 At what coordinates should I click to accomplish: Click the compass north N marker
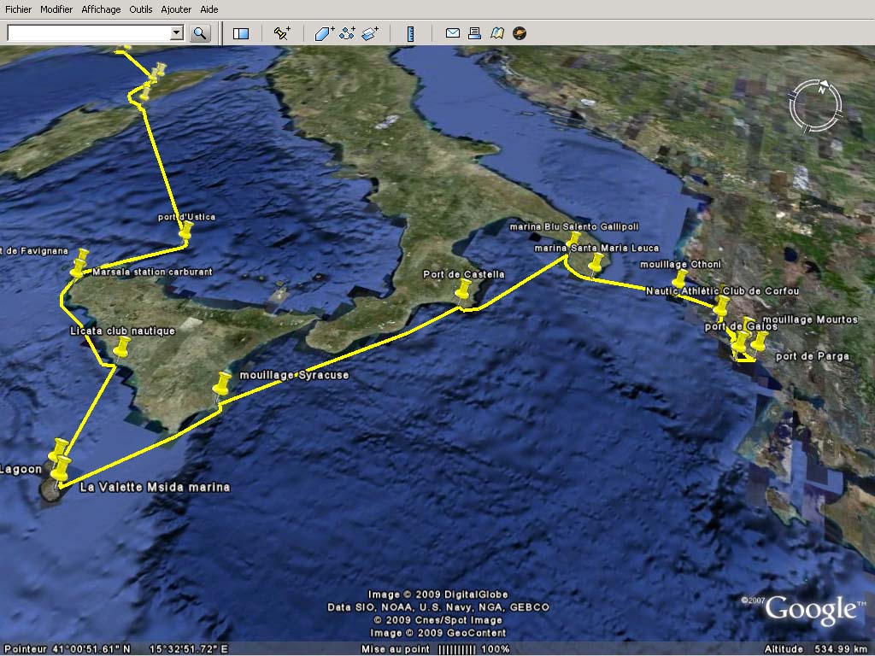821,89
